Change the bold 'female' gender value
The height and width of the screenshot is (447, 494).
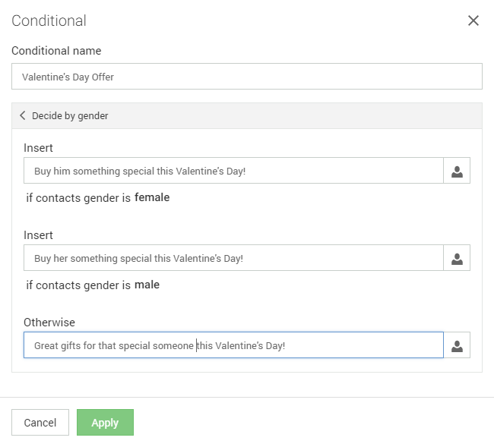(x=152, y=198)
